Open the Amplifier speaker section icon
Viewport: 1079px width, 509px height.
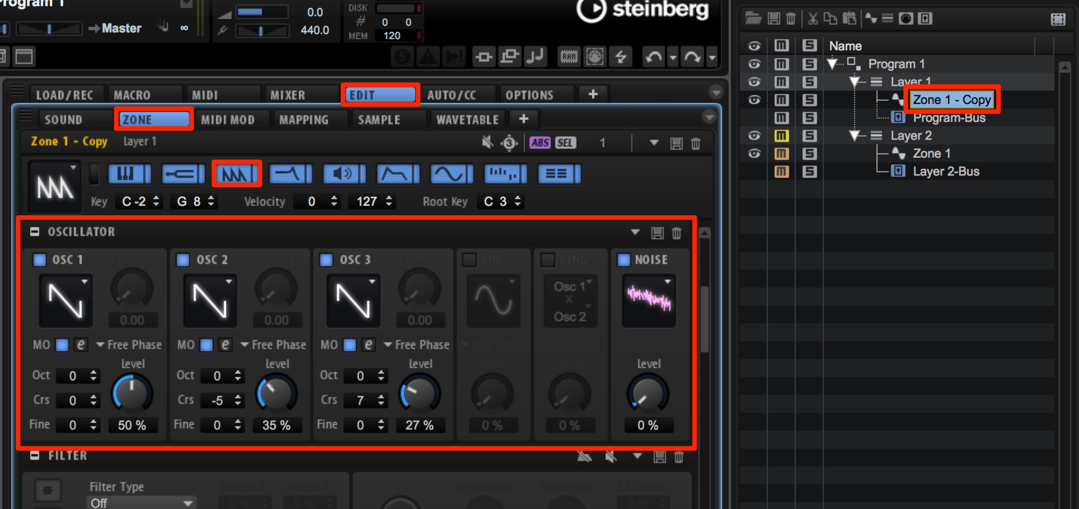(x=344, y=174)
